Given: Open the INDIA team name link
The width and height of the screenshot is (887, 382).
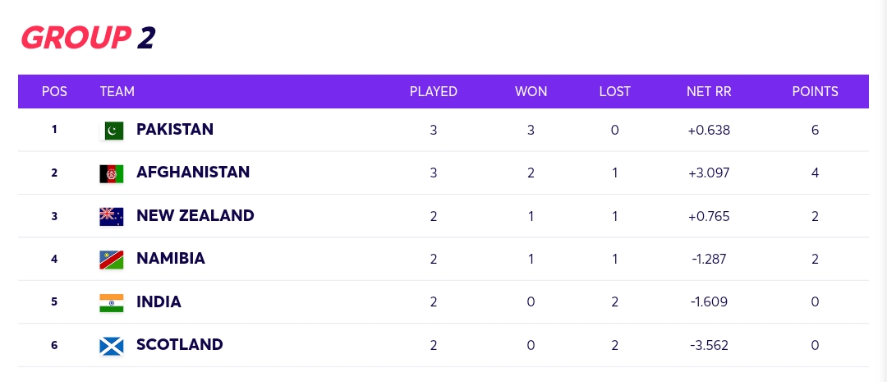Looking at the screenshot, I should 159,301.
